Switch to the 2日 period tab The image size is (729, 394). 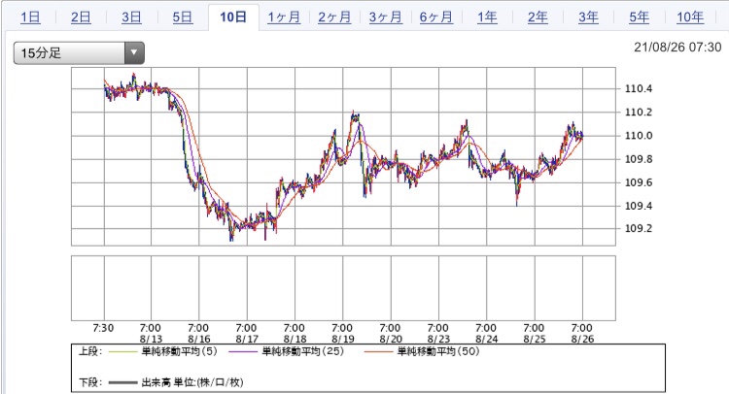(81, 17)
